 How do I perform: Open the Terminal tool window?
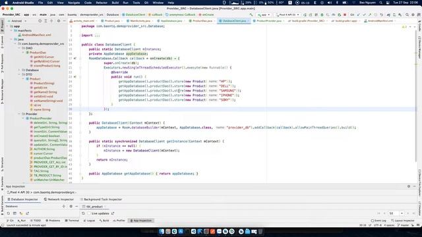click(72, 221)
